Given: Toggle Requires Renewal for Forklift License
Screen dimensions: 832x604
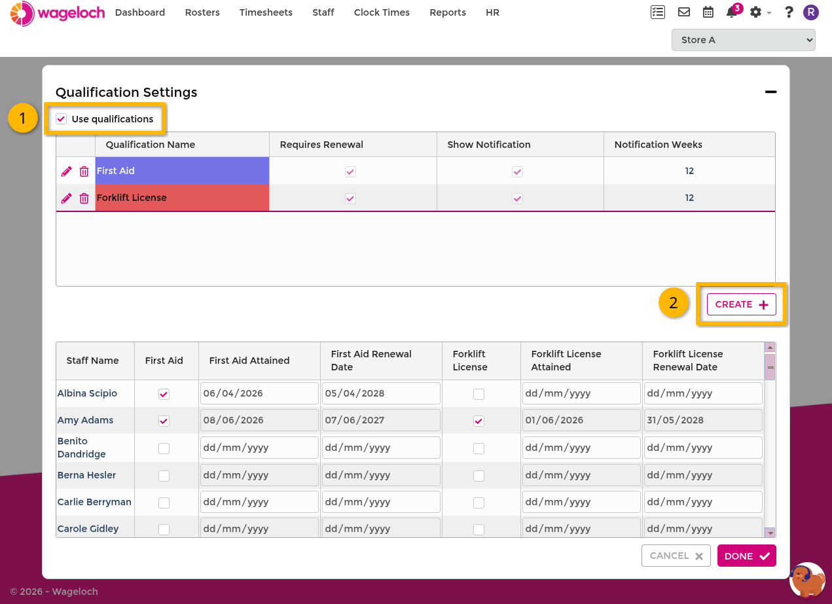Looking at the screenshot, I should [351, 198].
